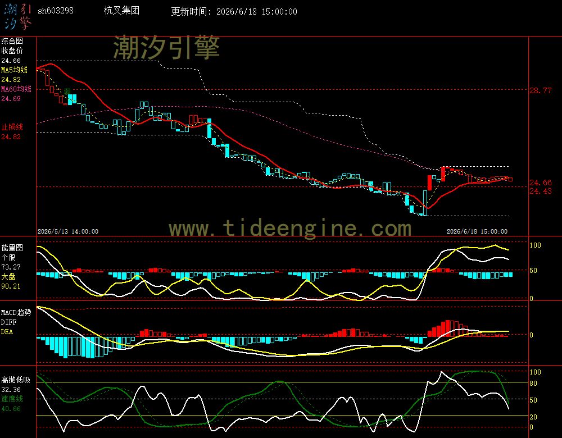
Task: Select the 大盘 energy label
Action: pos(8,276)
